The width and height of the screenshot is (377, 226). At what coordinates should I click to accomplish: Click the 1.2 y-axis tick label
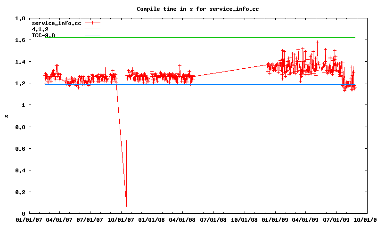20,83
